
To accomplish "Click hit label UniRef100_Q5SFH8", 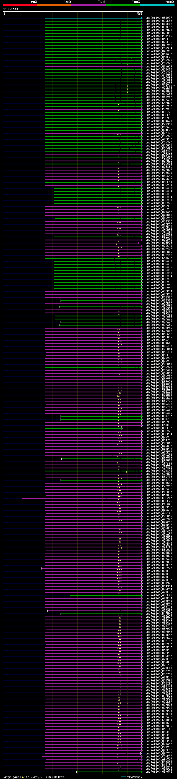I will click(x=159, y=39).
